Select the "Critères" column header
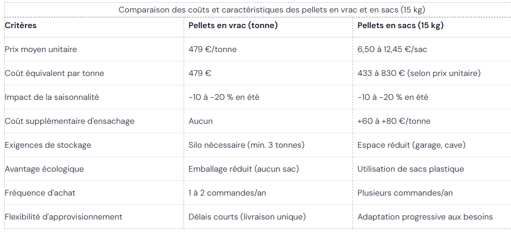This screenshot has width=511, height=232. (x=21, y=25)
